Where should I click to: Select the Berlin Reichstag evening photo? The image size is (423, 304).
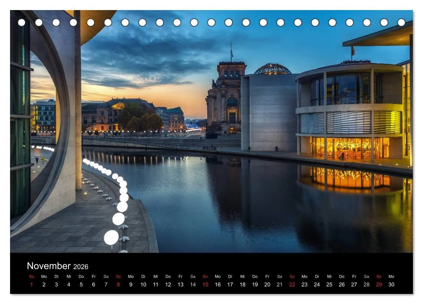click(x=211, y=131)
